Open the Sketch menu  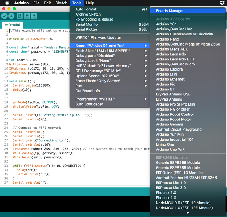click(61, 3)
